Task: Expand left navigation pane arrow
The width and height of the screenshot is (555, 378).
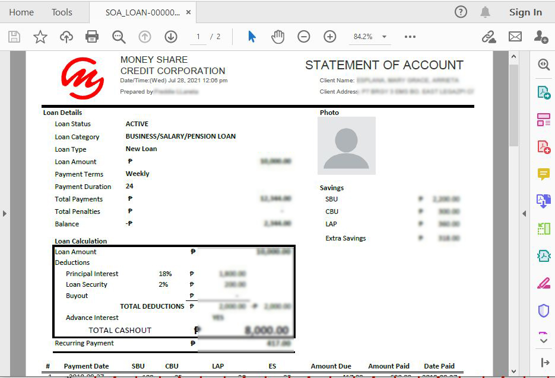Action: 4,213
